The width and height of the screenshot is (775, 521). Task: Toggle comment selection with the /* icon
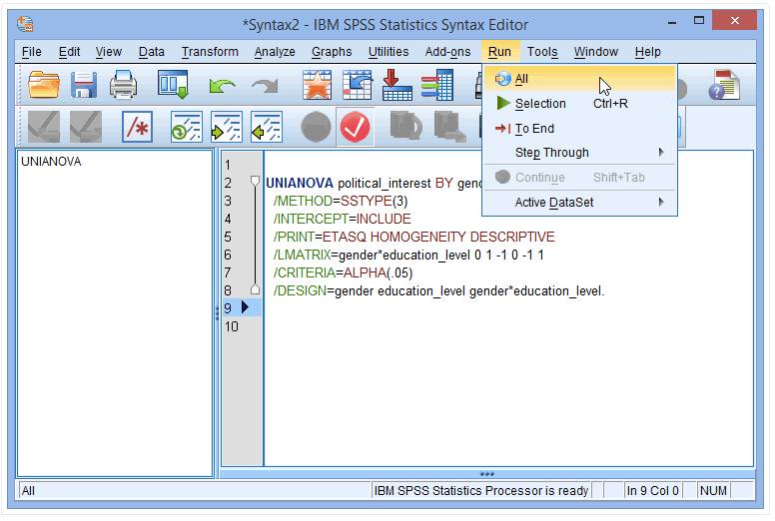point(137,127)
